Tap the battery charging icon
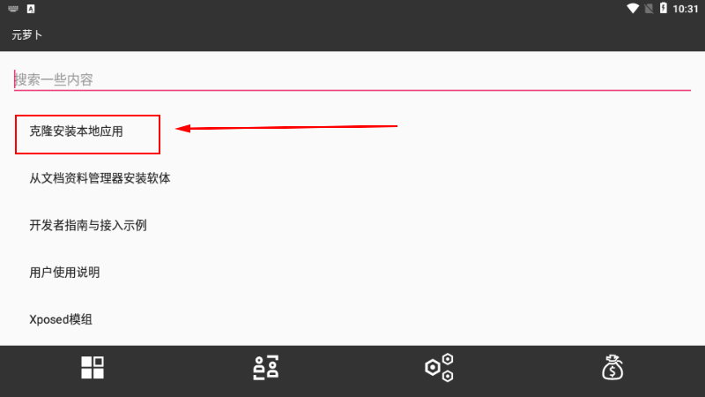The height and width of the screenshot is (397, 705). (x=664, y=8)
